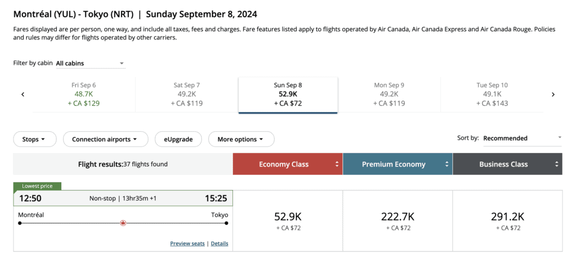Image resolution: width=576 pixels, height=256 pixels.
Task: Click the Air Canada maple leaf icon
Action: tap(123, 223)
